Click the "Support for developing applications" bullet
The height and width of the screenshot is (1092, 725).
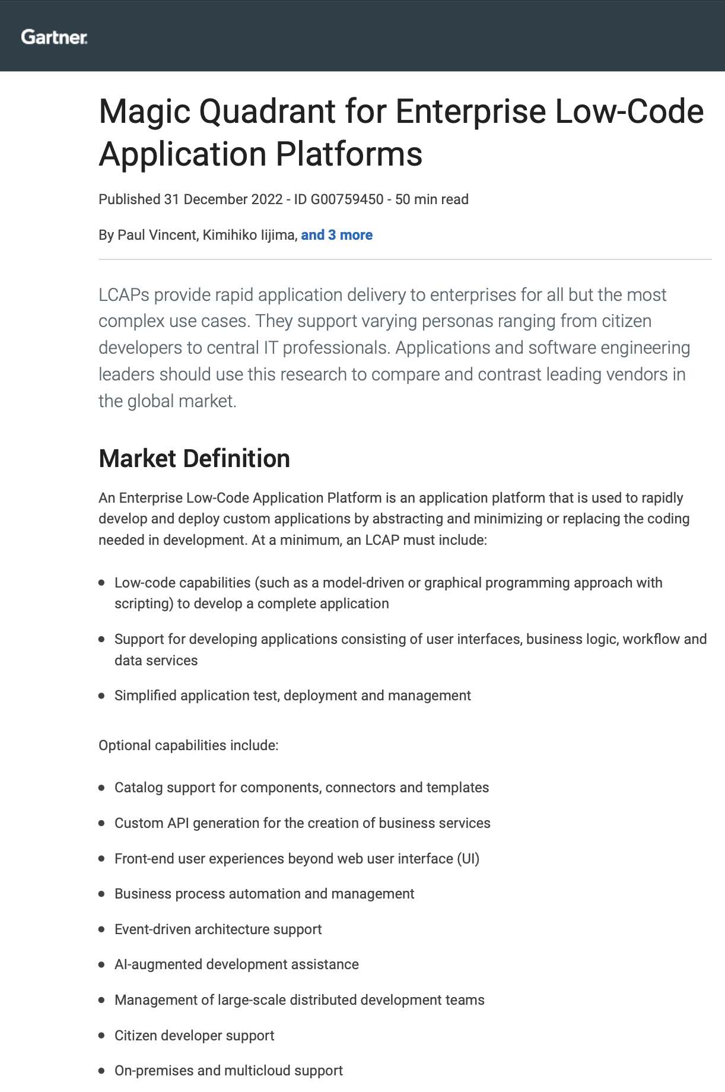click(x=410, y=649)
